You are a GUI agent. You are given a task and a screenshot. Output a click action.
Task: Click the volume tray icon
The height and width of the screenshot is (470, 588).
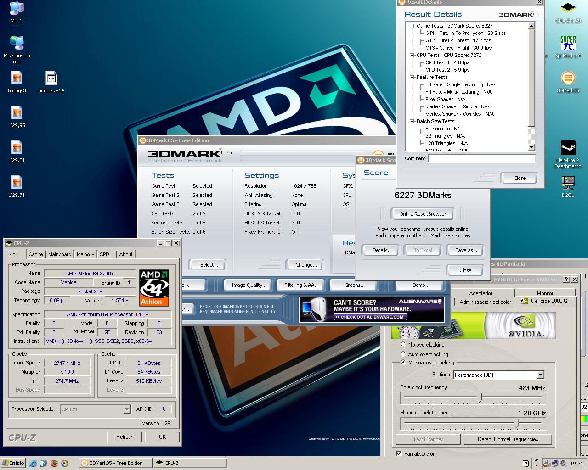tap(562, 464)
